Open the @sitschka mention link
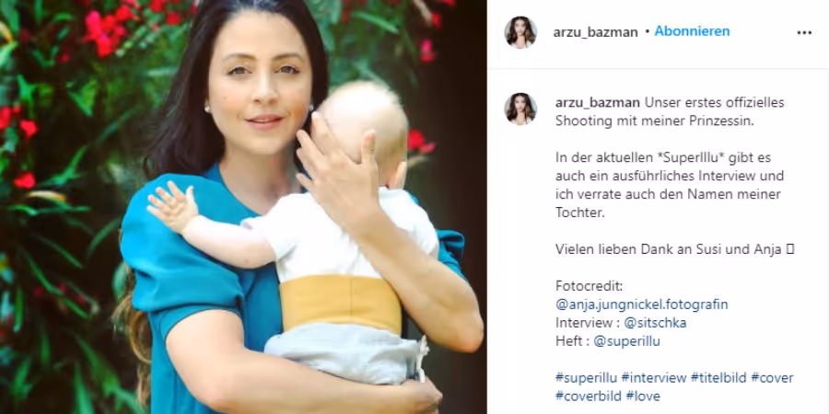Image resolution: width=829 pixels, height=414 pixels. [655, 323]
